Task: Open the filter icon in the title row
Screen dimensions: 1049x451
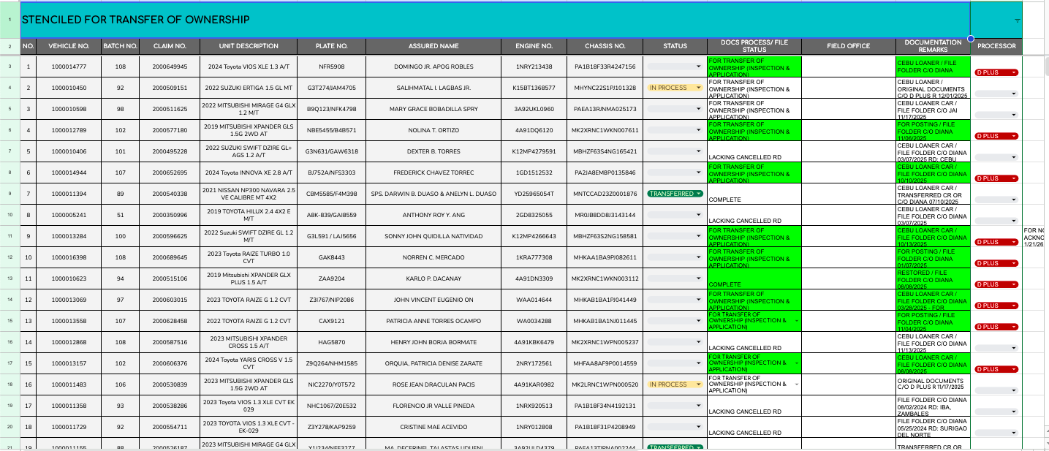Action: coord(1017,21)
